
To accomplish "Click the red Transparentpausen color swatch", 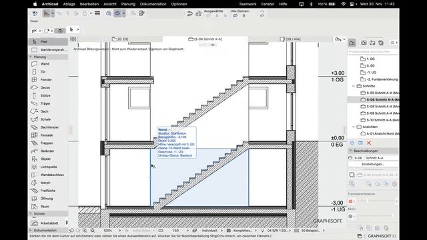I will coord(351,201).
